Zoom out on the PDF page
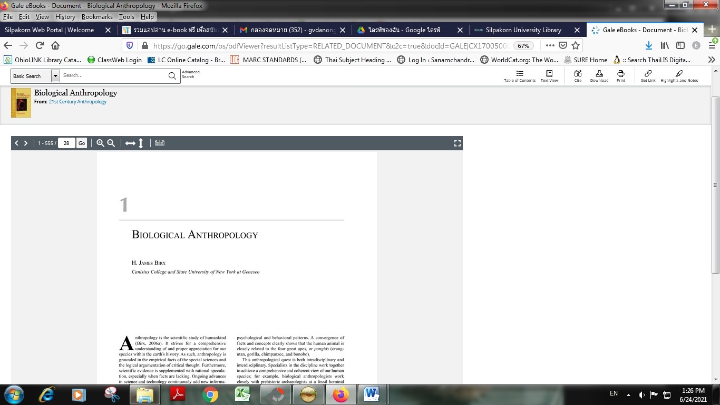Screen dimensions: 720x405 tap(111, 143)
